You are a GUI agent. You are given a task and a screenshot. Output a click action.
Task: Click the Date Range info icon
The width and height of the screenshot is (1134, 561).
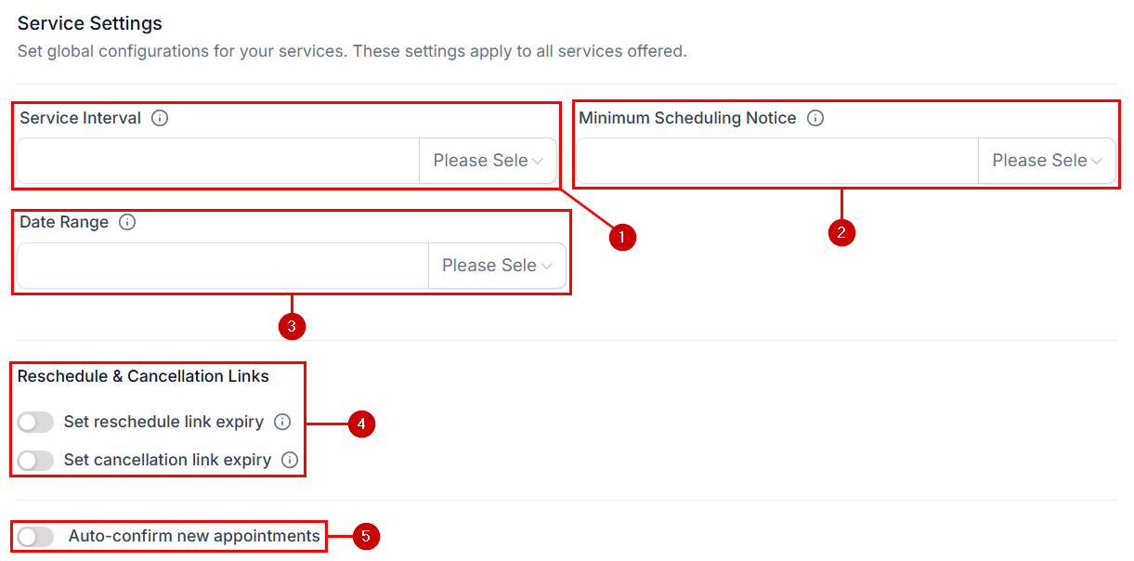(x=127, y=222)
